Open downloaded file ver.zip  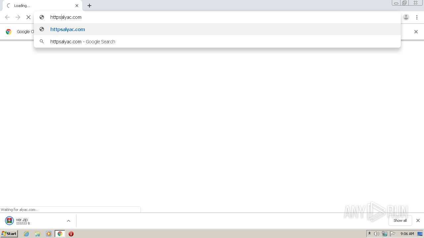(x=33, y=221)
